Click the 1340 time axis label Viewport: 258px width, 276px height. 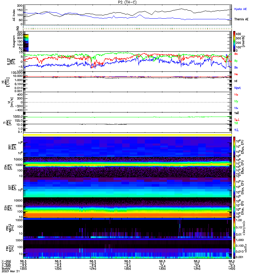(197, 269)
